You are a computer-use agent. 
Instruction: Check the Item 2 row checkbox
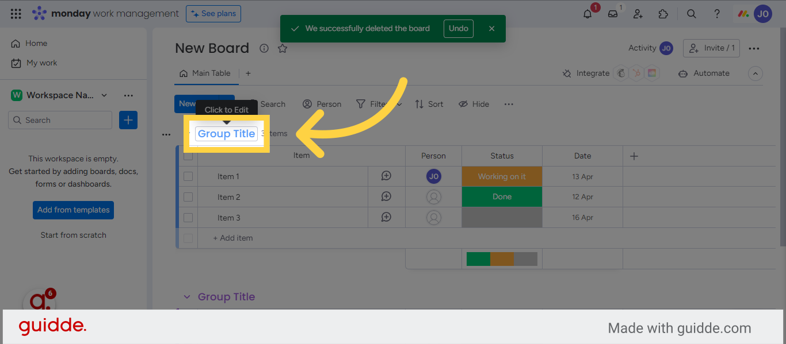(188, 197)
